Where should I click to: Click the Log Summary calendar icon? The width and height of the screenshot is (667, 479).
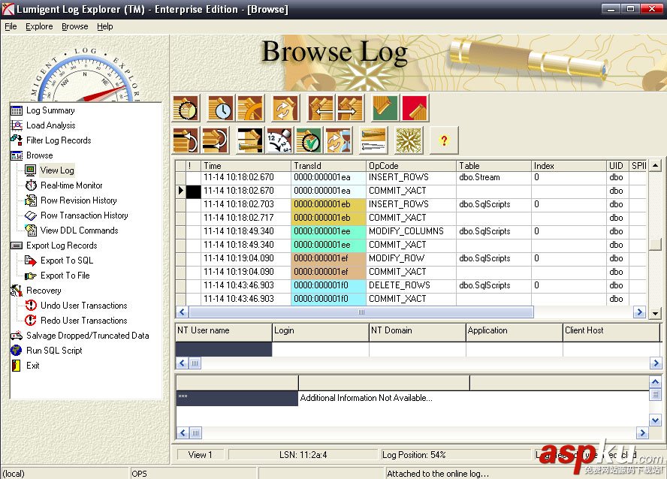click(17, 110)
